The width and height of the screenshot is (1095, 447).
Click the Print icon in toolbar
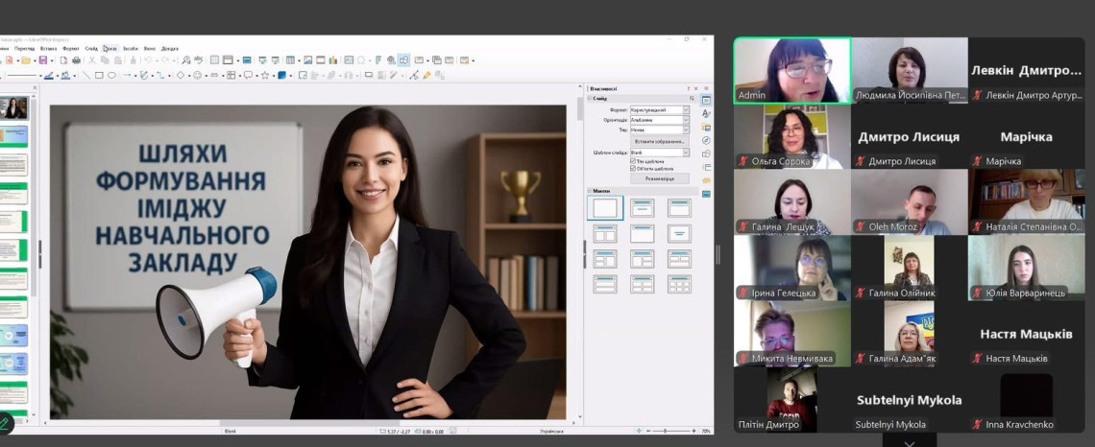pyautogui.click(x=76, y=60)
